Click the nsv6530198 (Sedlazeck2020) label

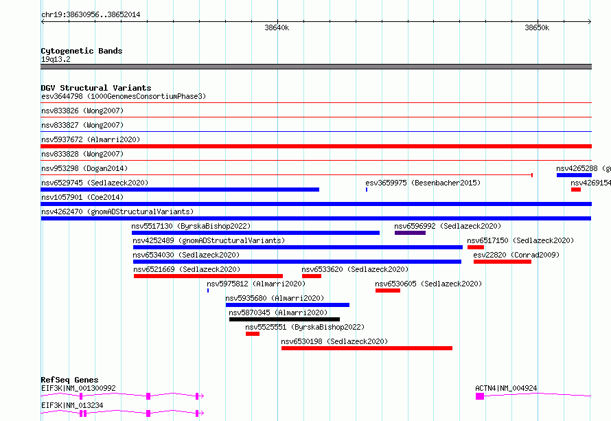[x=334, y=341]
